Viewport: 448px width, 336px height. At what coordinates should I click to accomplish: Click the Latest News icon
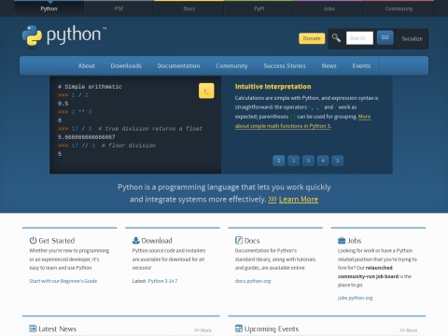pyautogui.click(x=33, y=329)
